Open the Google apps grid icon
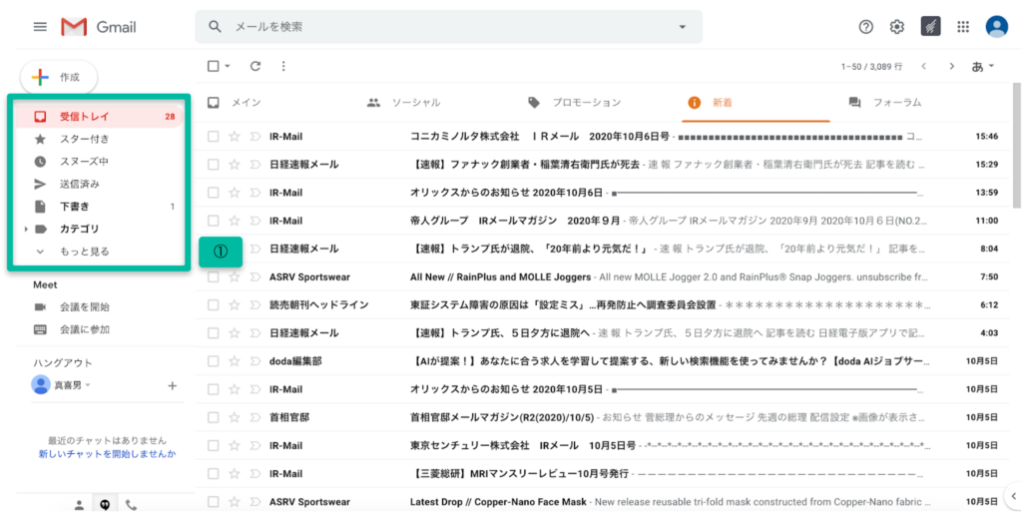Image resolution: width=1022 pixels, height=517 pixels. [962, 27]
